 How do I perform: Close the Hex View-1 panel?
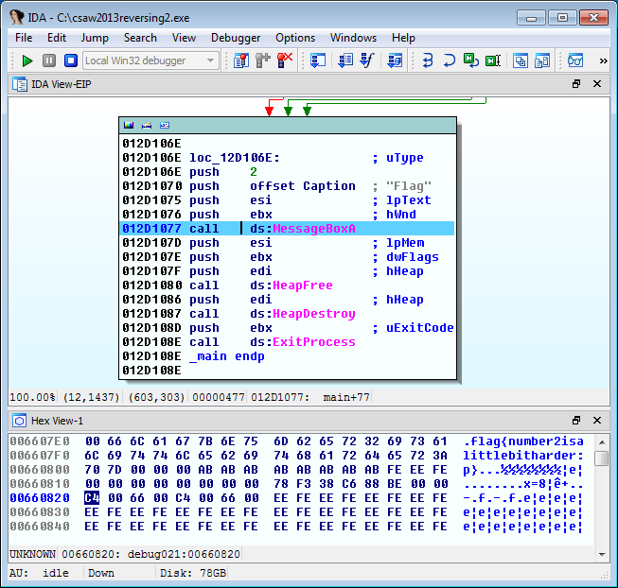(597, 421)
